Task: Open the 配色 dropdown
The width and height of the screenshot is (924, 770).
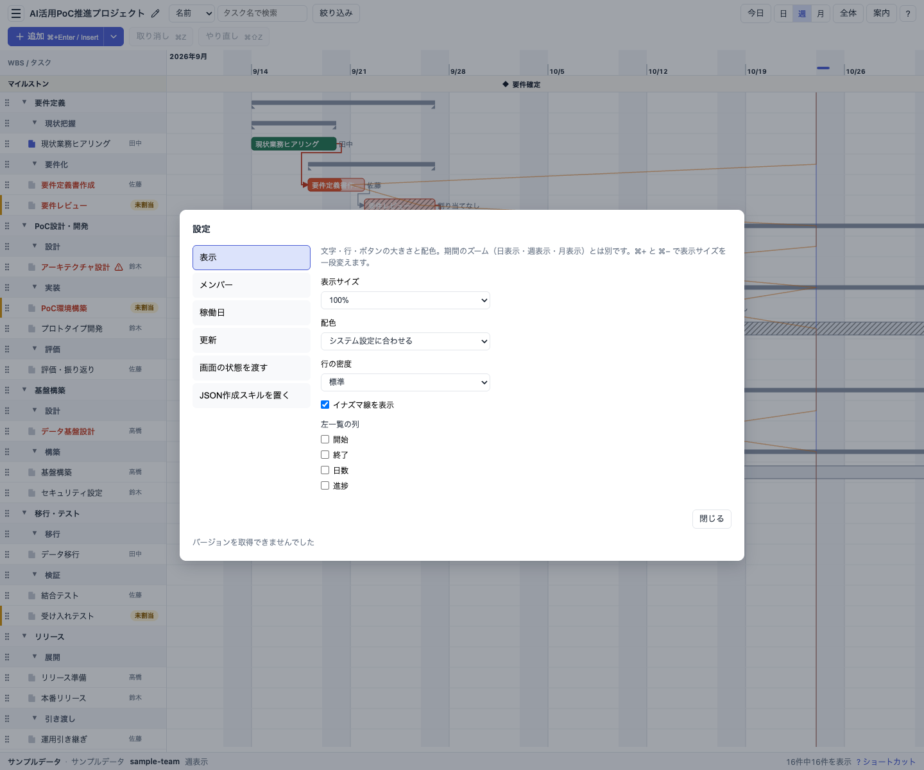Action: (x=406, y=341)
